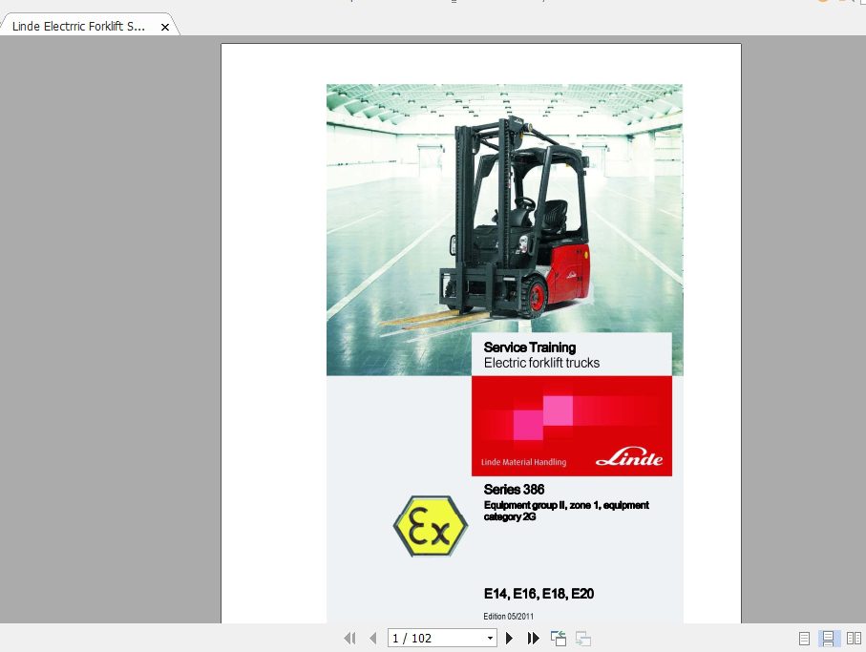Click the previous view navigation icon
The width and height of the screenshot is (866, 652).
point(559,639)
